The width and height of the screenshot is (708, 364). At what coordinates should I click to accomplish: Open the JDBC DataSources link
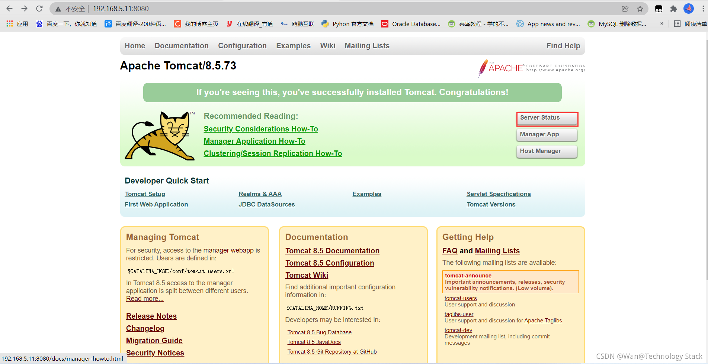(x=267, y=204)
